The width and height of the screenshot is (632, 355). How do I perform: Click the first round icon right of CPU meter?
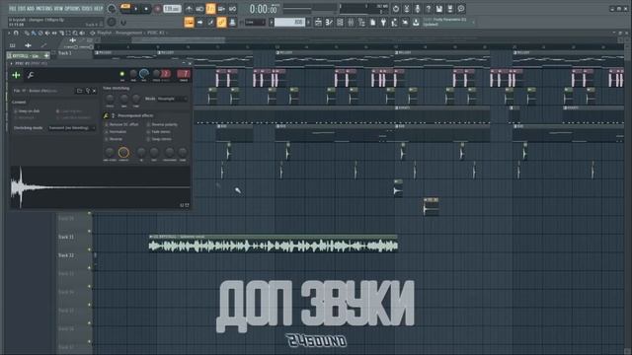(395, 9)
